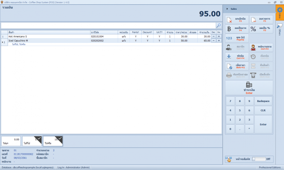Click into the product search input field
This screenshot has height=170, width=284.
(x=108, y=25)
